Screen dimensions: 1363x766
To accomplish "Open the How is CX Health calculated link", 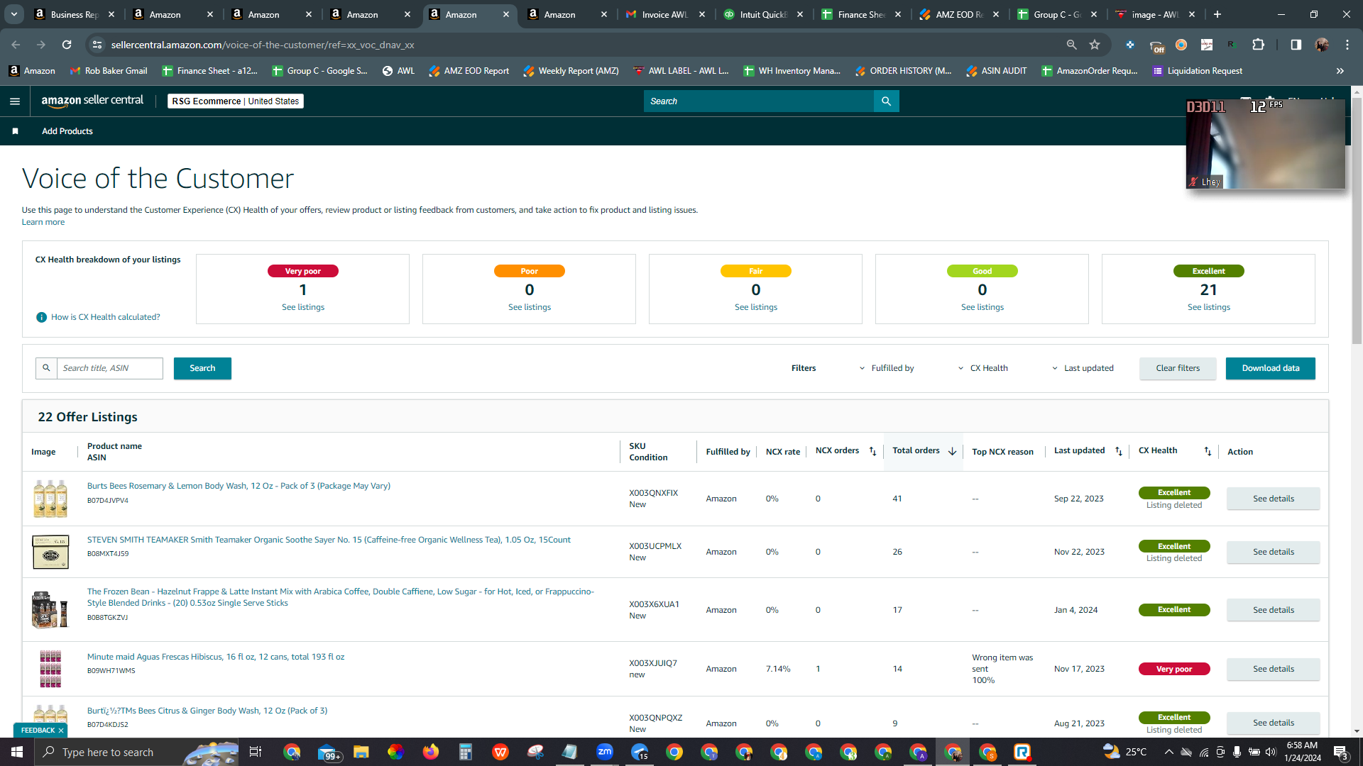I will pyautogui.click(x=106, y=317).
